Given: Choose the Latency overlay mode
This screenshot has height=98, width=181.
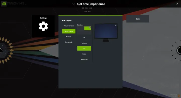Looking at the screenshot, I should 84,43.
